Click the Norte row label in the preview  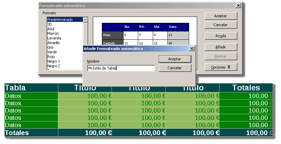tap(113, 35)
